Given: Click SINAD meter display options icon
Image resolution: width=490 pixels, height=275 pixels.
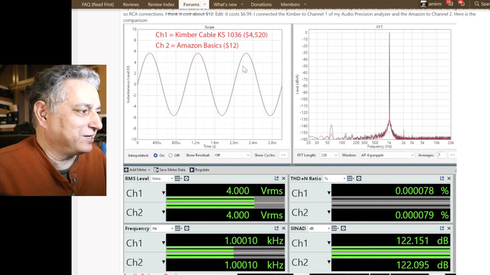Looking at the screenshot, I should coord(335,229).
